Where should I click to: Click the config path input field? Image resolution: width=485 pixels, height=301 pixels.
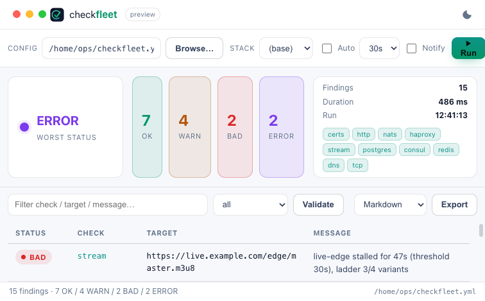[101, 48]
